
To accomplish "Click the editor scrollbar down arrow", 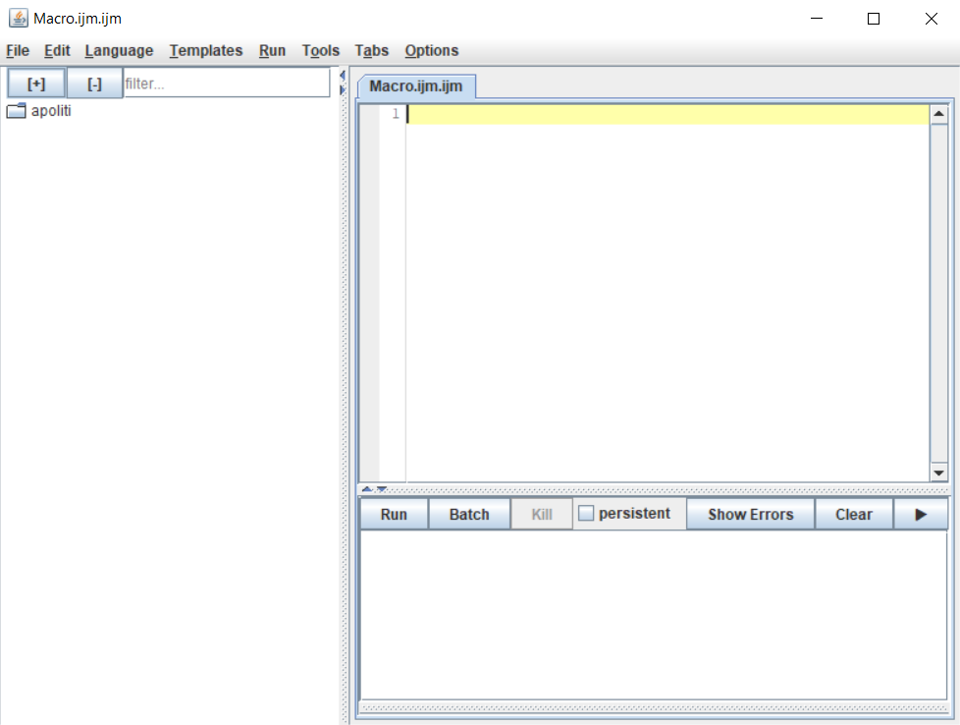I will click(939, 473).
